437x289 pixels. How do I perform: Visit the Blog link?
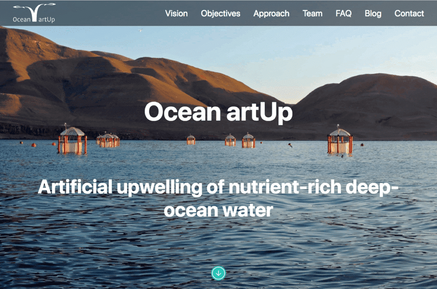tap(373, 14)
